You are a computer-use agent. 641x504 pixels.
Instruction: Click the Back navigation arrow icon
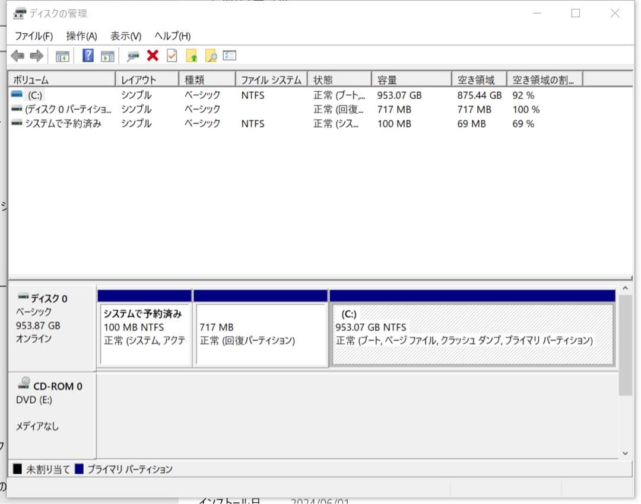tap(16, 55)
